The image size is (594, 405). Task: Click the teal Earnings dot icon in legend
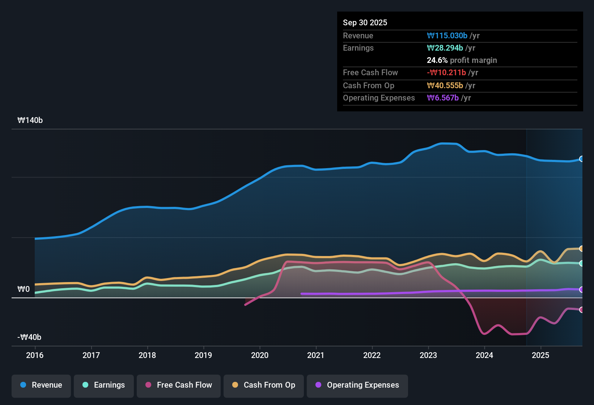[x=85, y=385]
